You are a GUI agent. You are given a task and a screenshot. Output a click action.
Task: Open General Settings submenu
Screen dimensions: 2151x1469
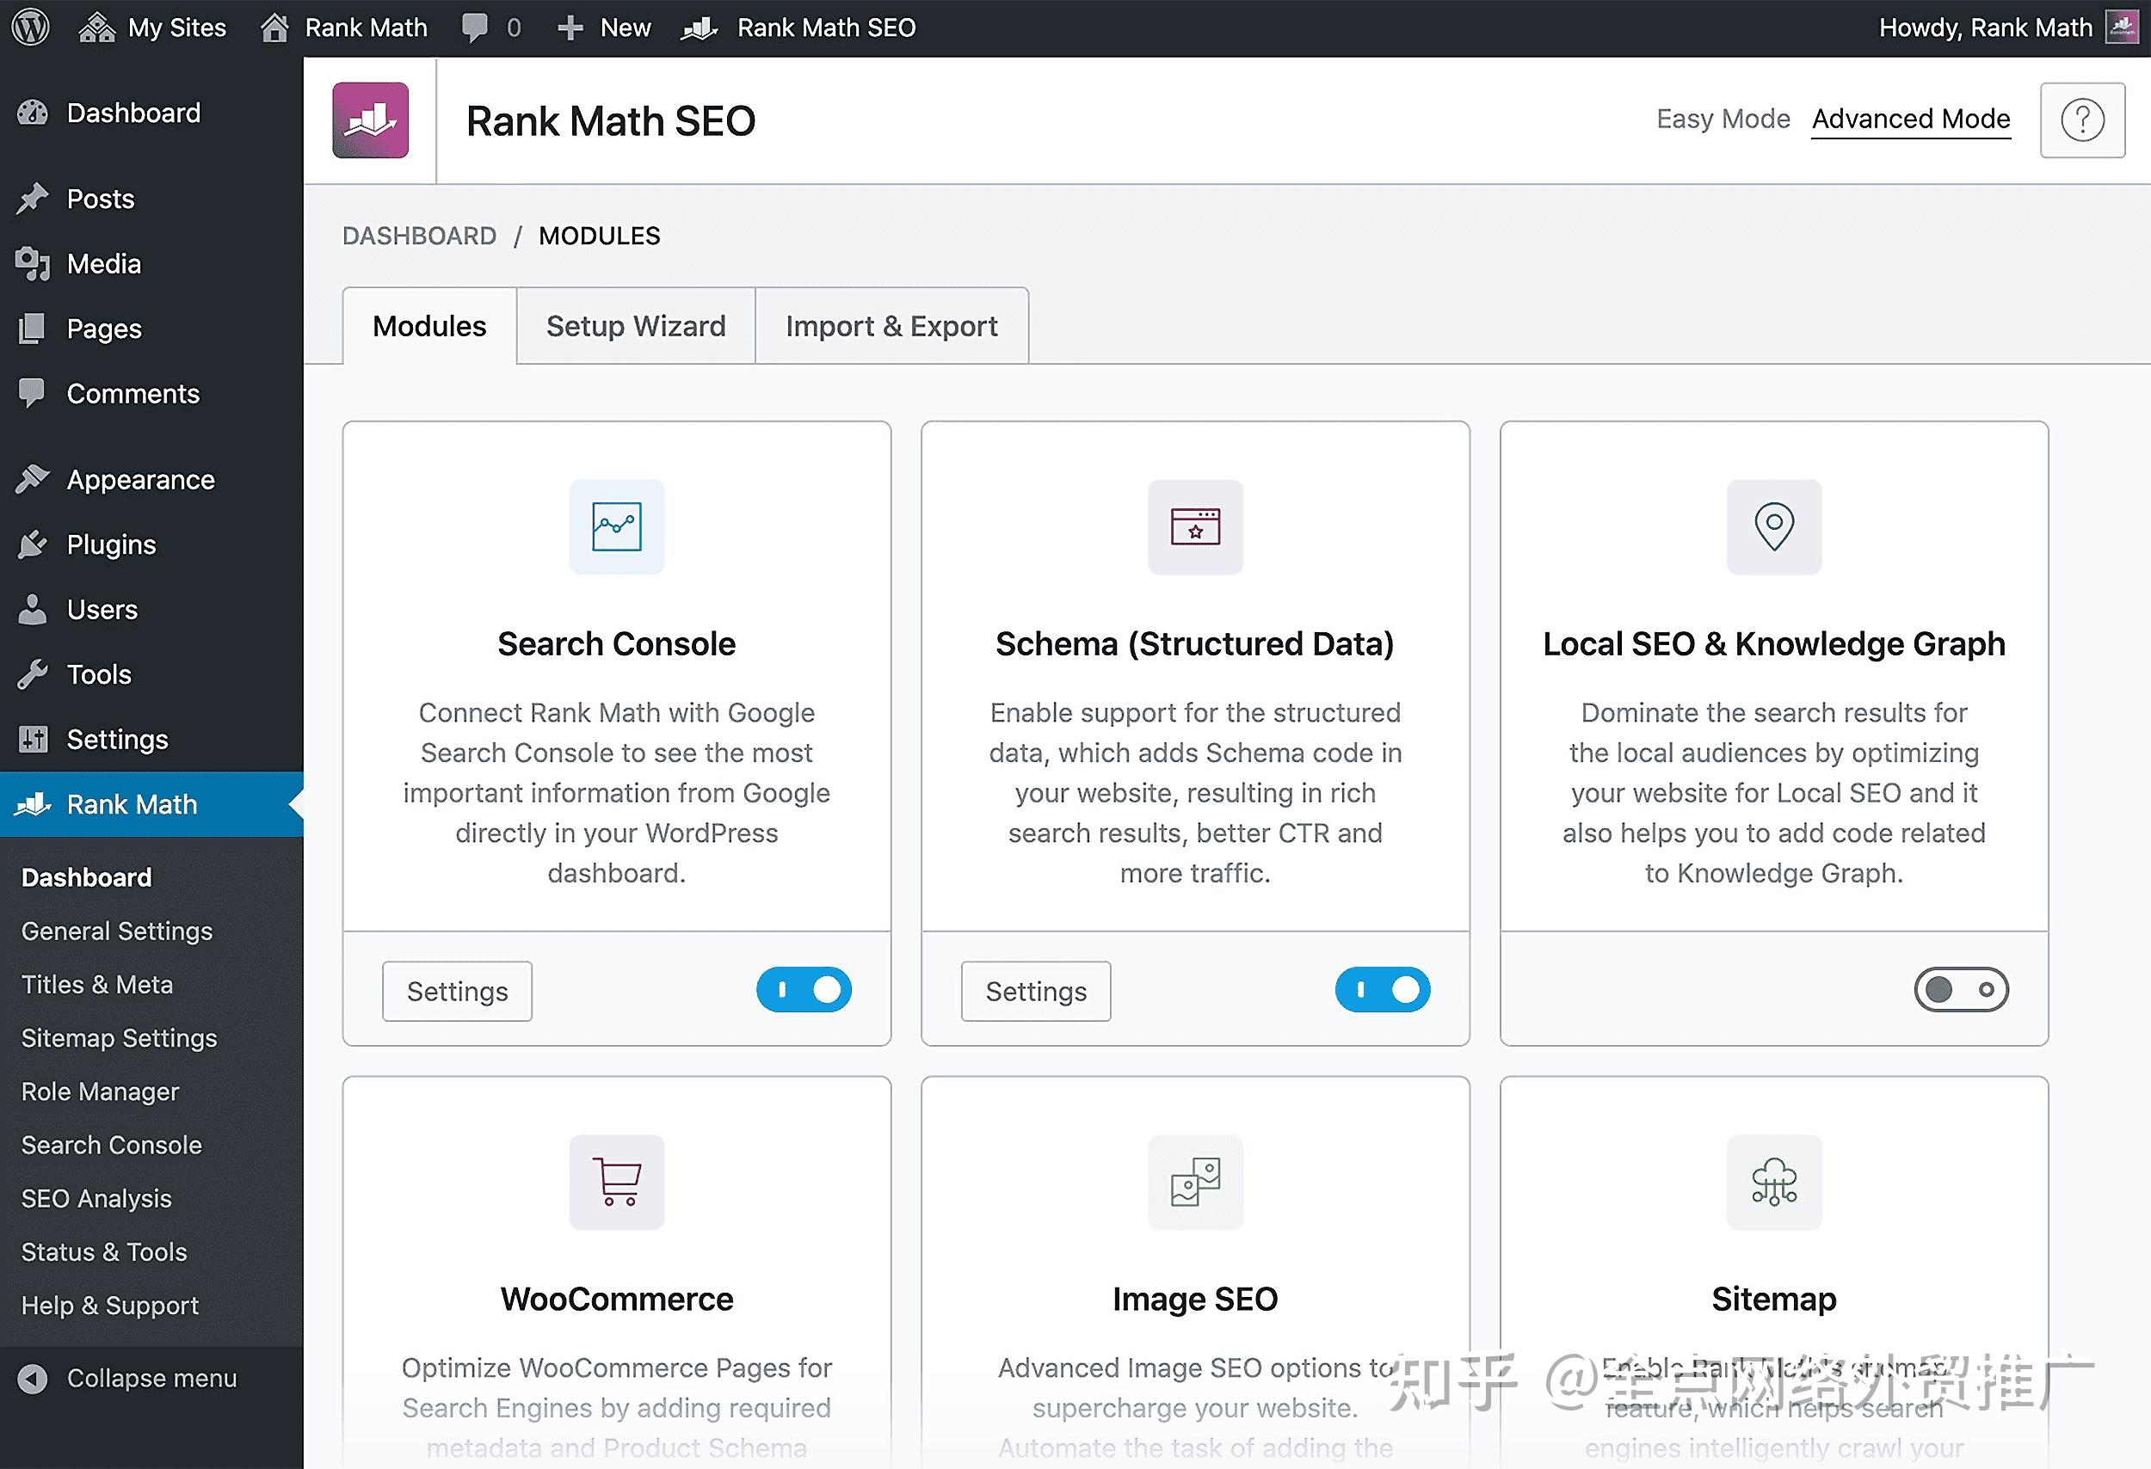coord(117,931)
